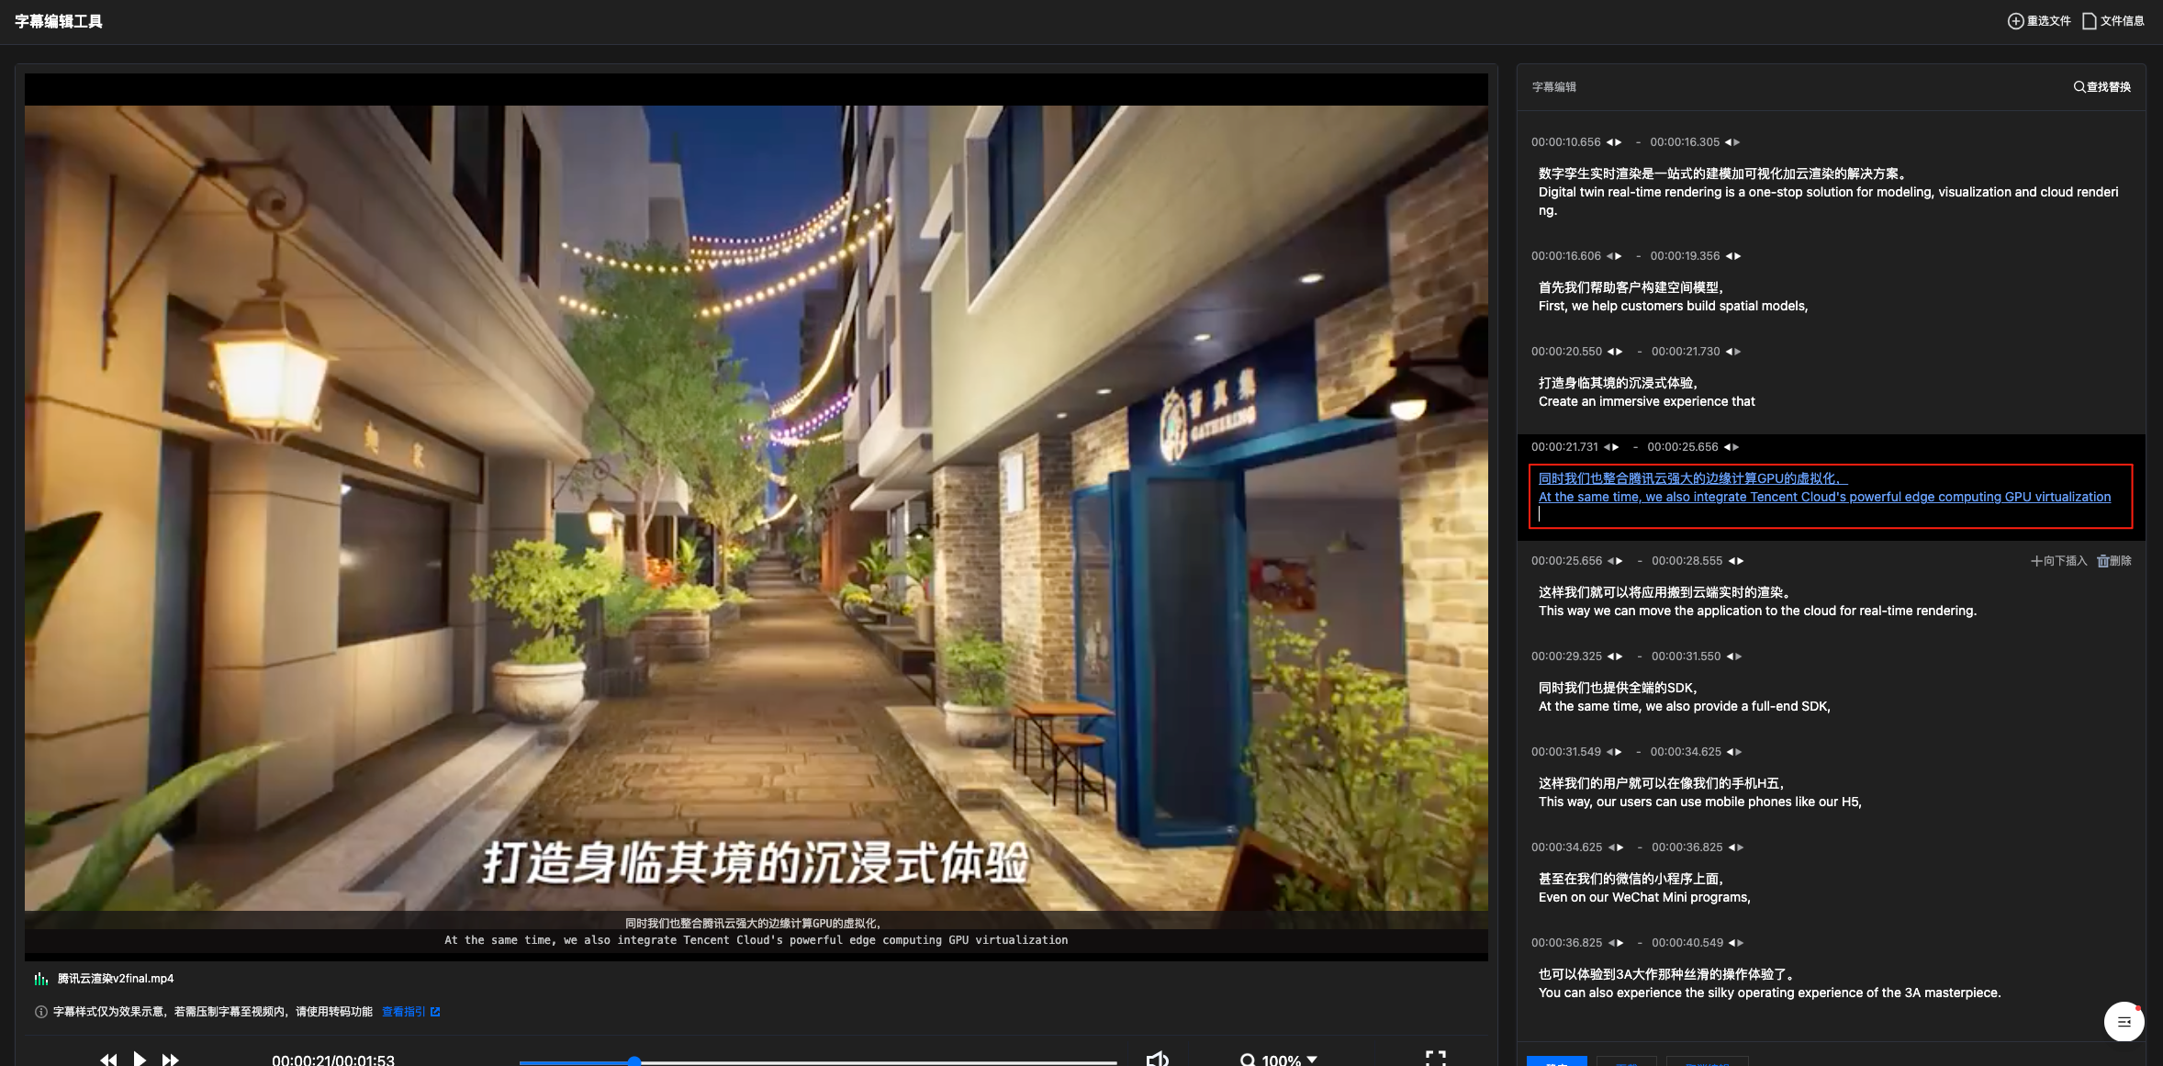Screen dimensions: 2163x1066
Task: Mute the video volume
Action: click(x=1157, y=1060)
